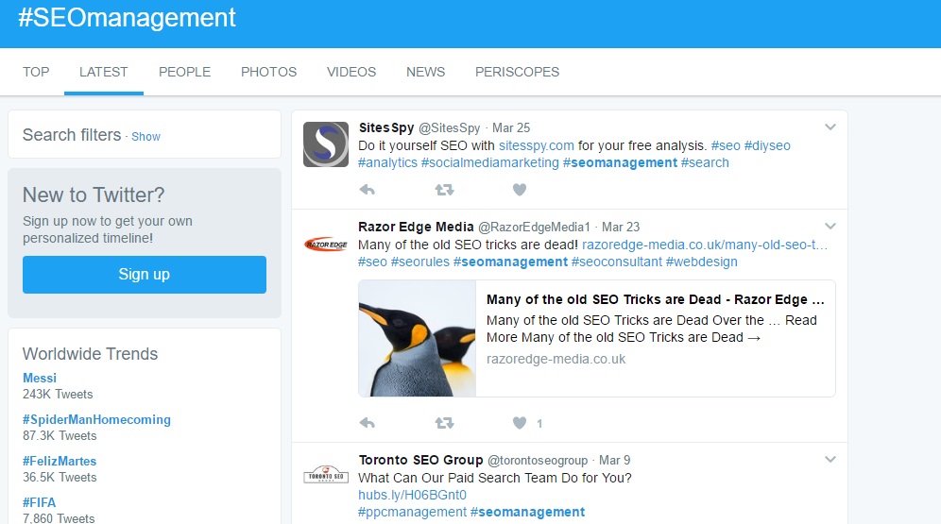Show the search filters
The width and height of the screenshot is (941, 524).
[145, 137]
